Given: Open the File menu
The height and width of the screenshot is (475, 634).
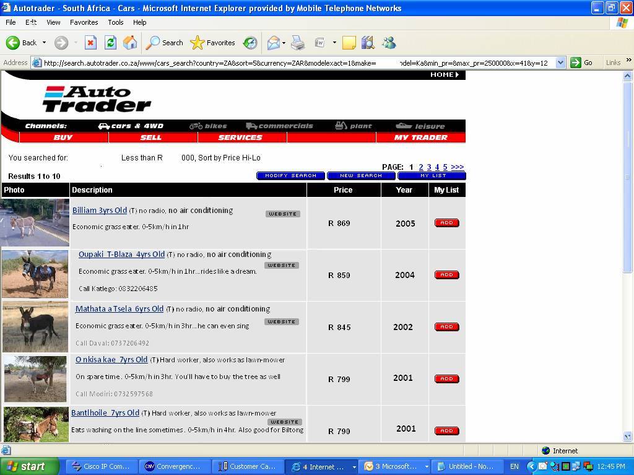Looking at the screenshot, I should pos(11,22).
